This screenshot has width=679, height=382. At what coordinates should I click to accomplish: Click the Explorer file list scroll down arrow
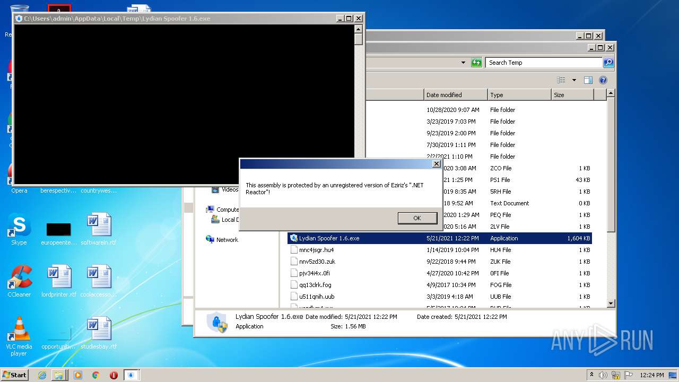(611, 303)
